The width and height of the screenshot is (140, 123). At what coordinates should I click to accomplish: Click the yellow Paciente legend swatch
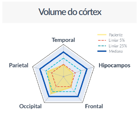[x=102, y=35]
